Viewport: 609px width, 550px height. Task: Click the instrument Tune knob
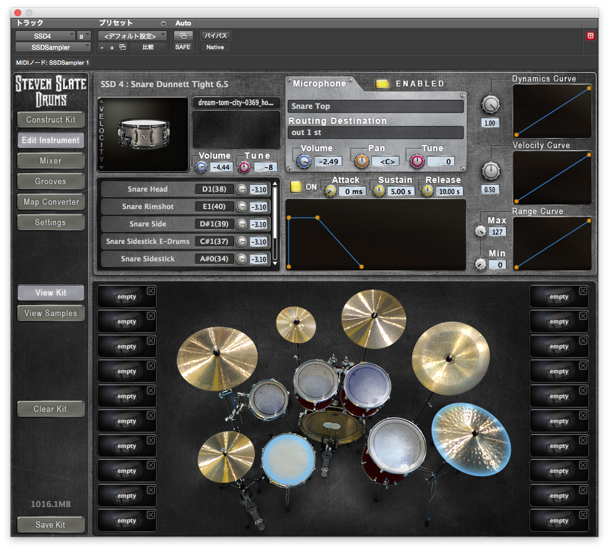click(x=244, y=167)
